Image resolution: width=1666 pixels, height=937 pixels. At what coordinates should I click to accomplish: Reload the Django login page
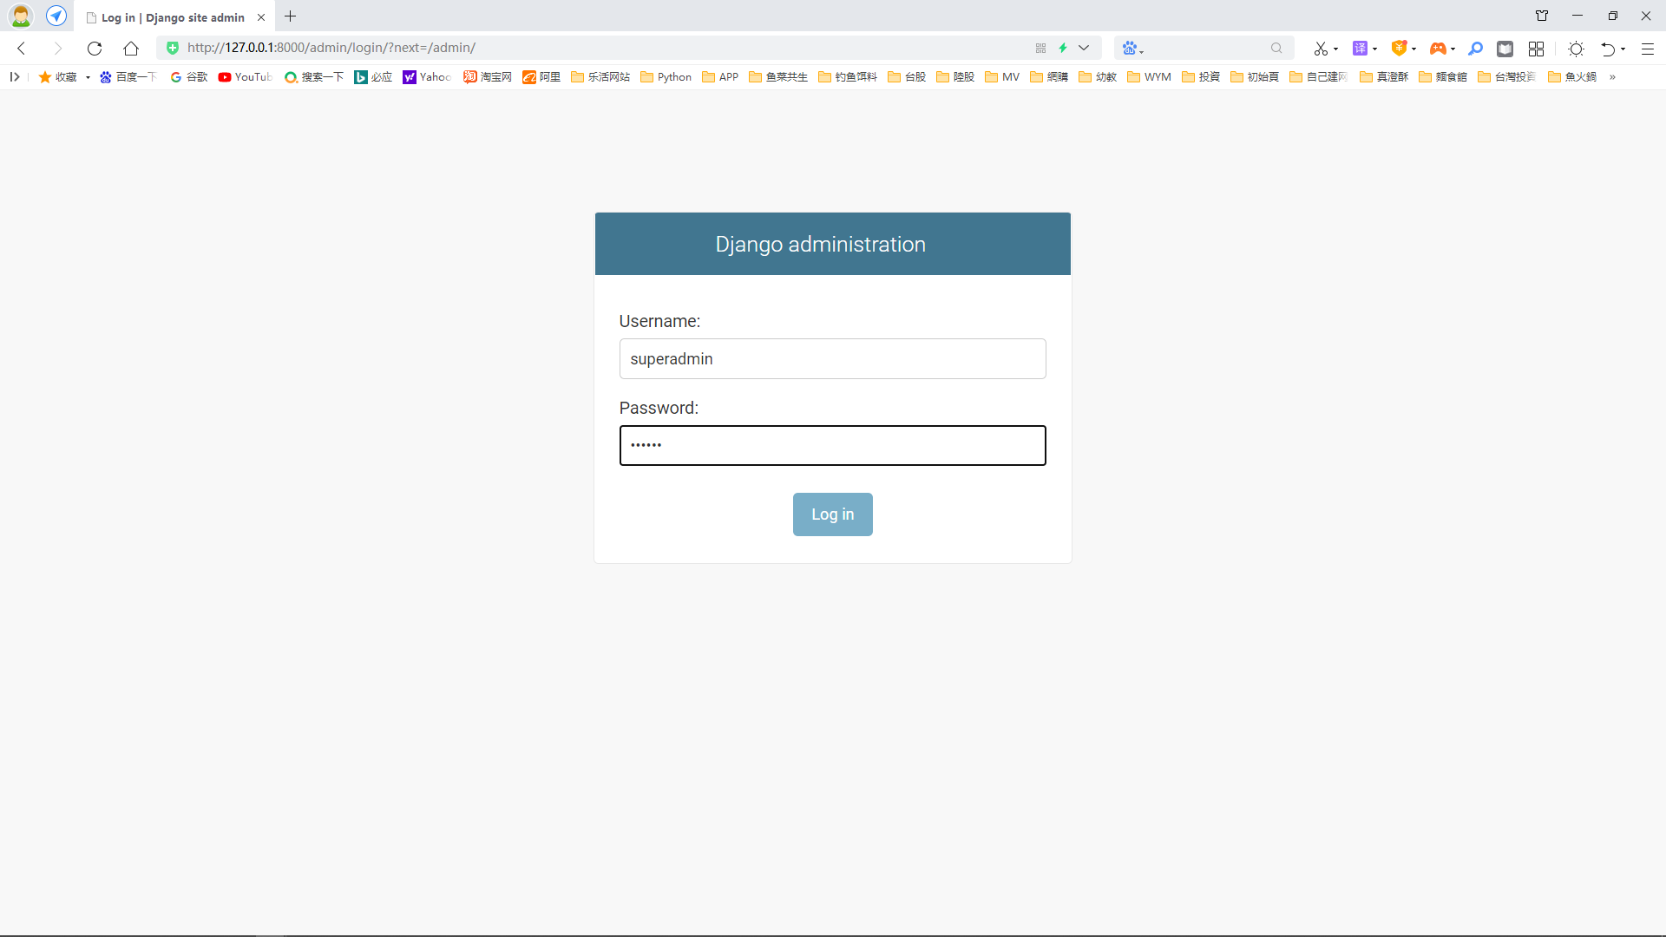click(x=95, y=49)
